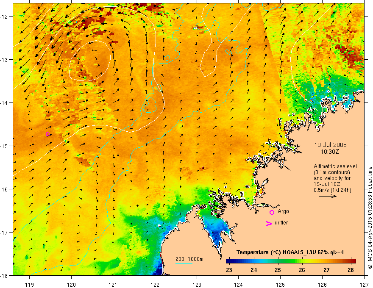373x288 pixels.
Task: Click the '121' longitude axis label
Action: tap(113, 285)
